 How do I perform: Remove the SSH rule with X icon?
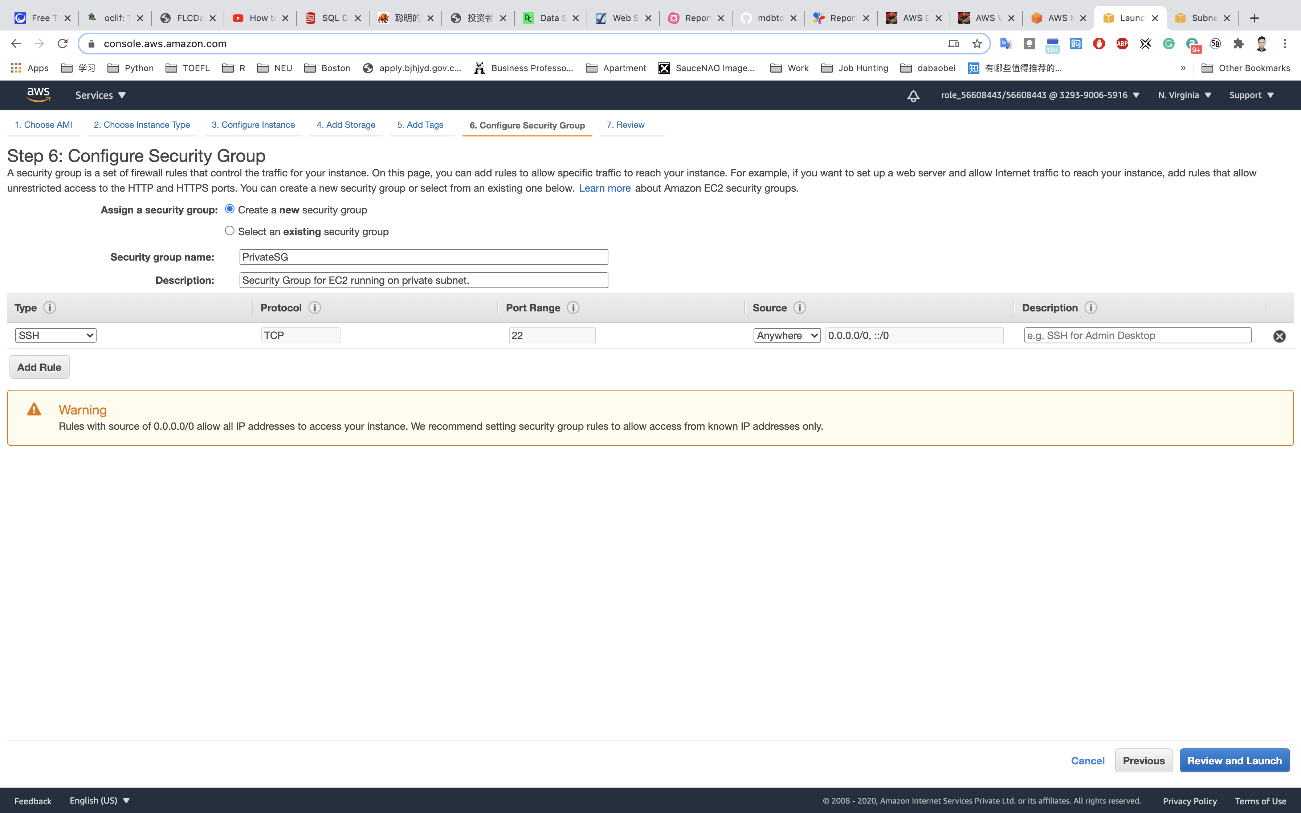click(1279, 336)
